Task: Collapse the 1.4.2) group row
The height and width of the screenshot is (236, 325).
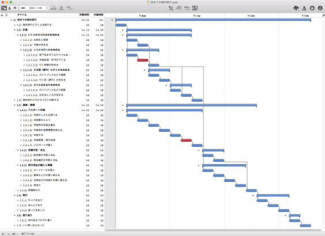Action: (18, 150)
